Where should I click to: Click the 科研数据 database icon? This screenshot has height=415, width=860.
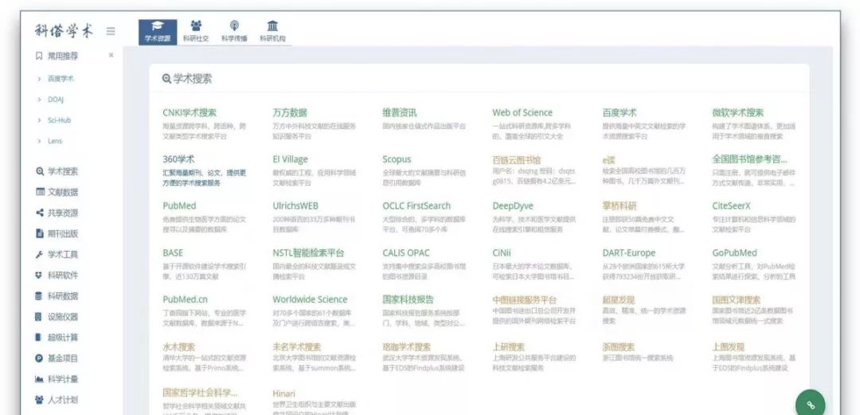pos(40,296)
